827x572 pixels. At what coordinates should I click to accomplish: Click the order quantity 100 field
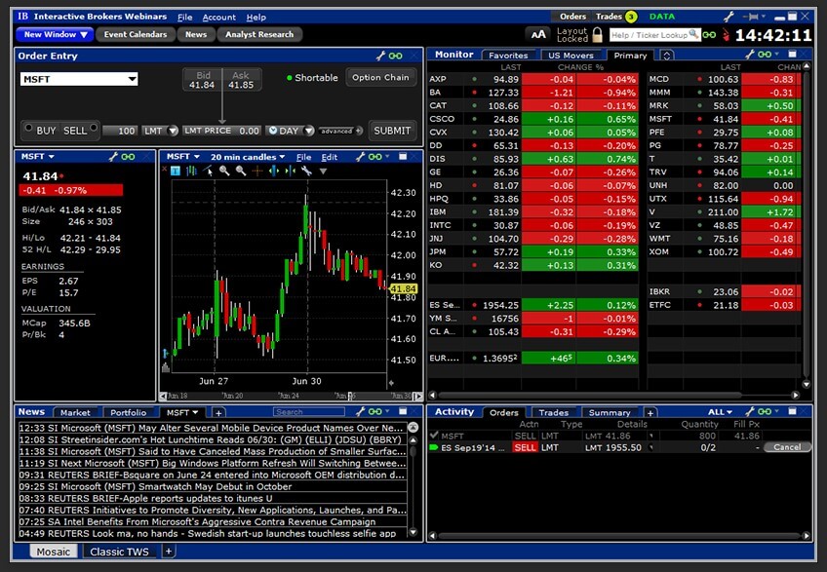[x=120, y=131]
